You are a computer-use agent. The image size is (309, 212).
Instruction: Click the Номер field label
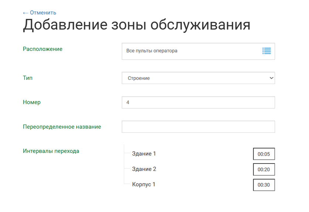coord(32,102)
